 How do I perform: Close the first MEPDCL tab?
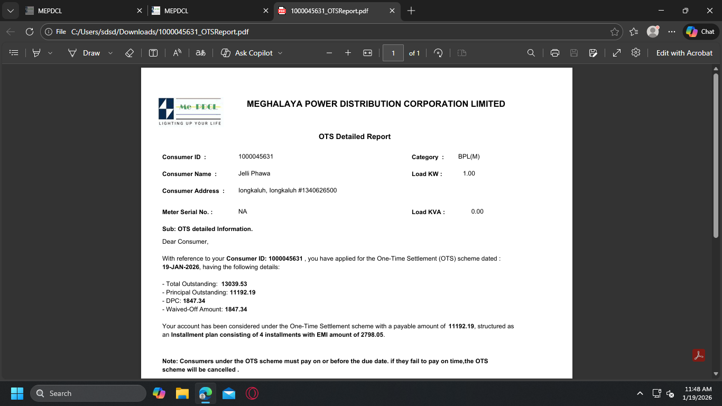point(140,11)
